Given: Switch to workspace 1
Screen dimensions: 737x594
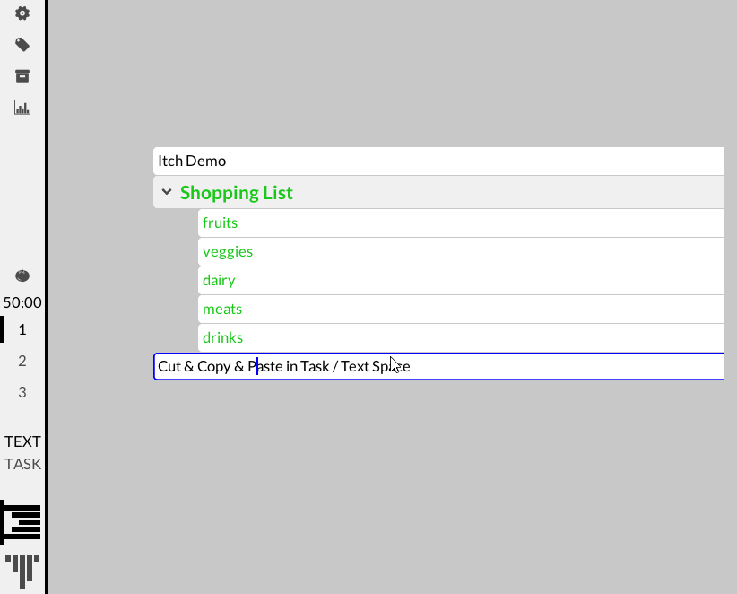Looking at the screenshot, I should tap(22, 329).
